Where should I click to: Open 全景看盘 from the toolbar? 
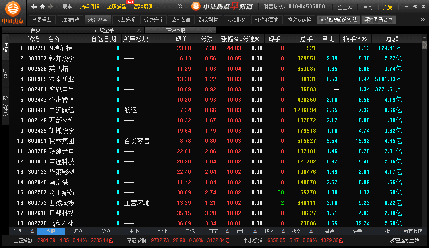point(42,20)
